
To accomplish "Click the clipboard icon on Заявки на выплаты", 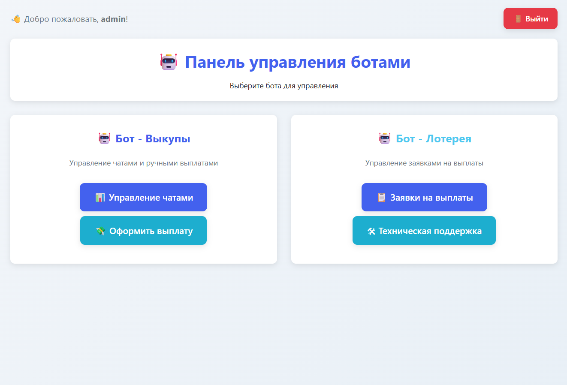I will [x=382, y=197].
